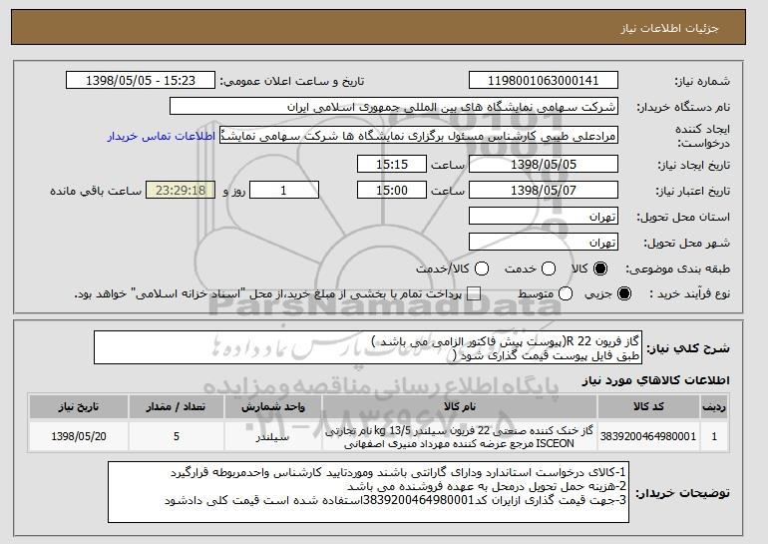Click the remaining days field showing 1
768x544 pixels.
(x=284, y=191)
